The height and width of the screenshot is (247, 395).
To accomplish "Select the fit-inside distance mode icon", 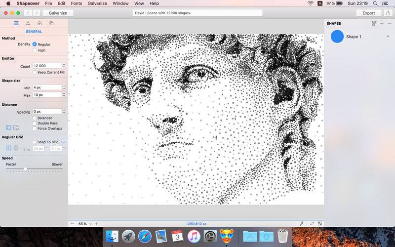I will point(9,127).
